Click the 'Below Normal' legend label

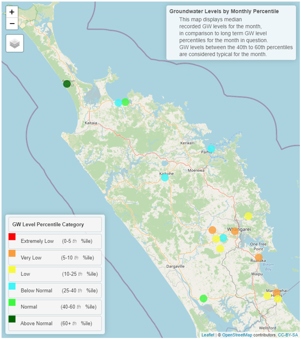(37, 290)
